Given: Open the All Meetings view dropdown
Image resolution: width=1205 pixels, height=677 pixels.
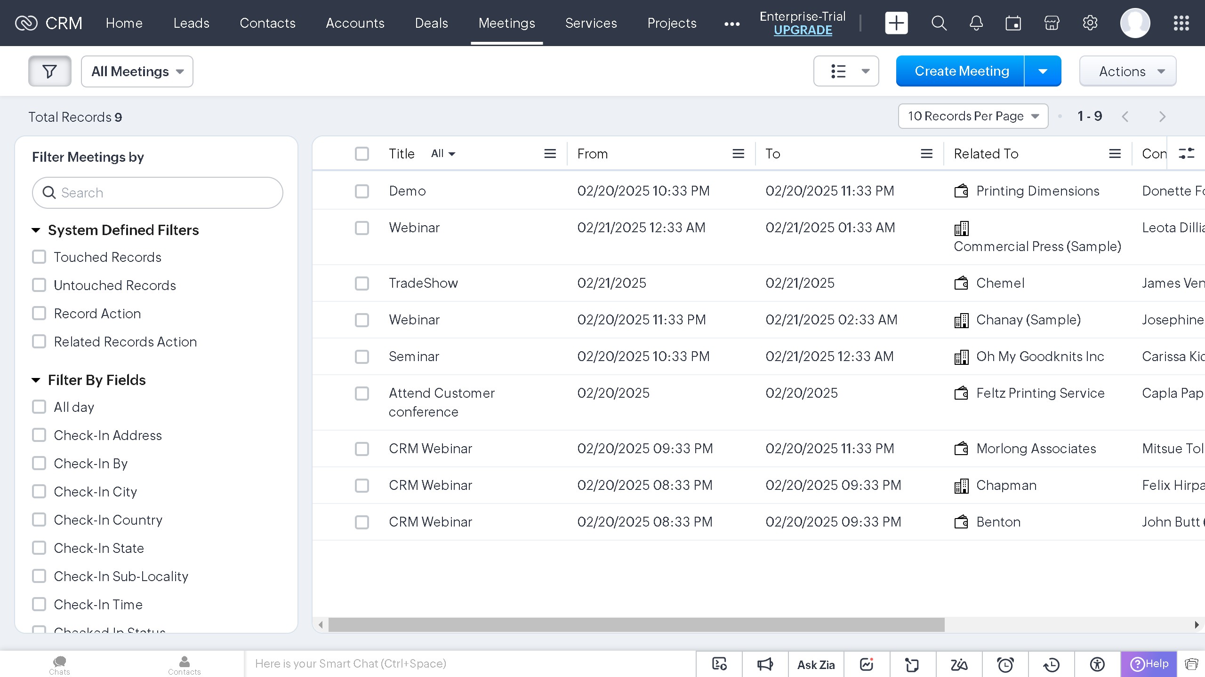Looking at the screenshot, I should click(x=137, y=71).
